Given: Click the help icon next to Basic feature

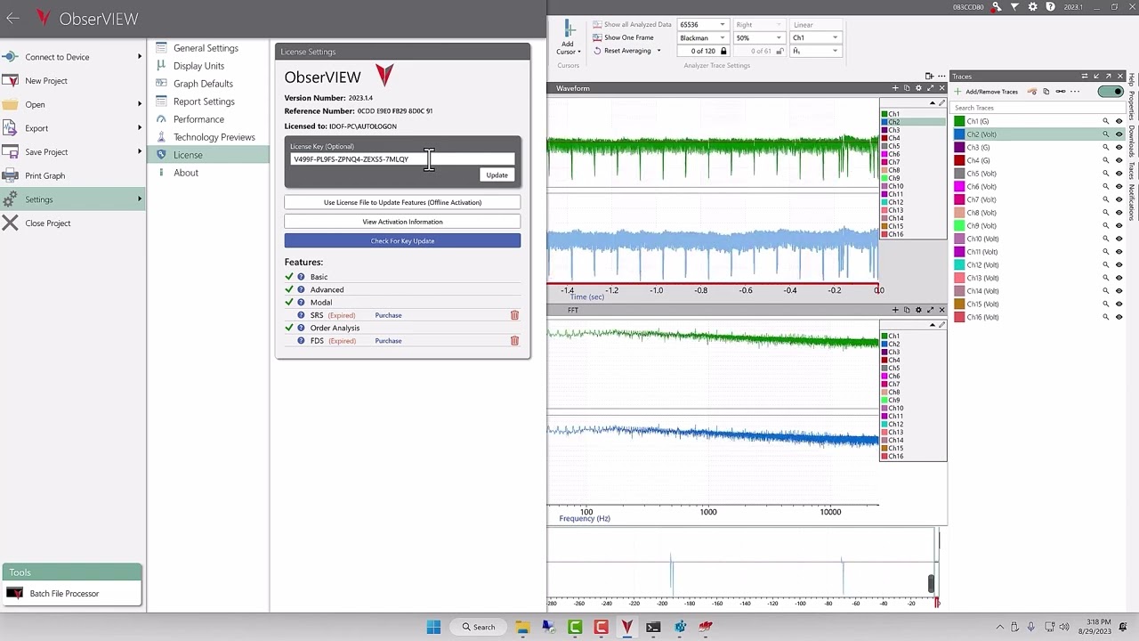Looking at the screenshot, I should click(301, 277).
